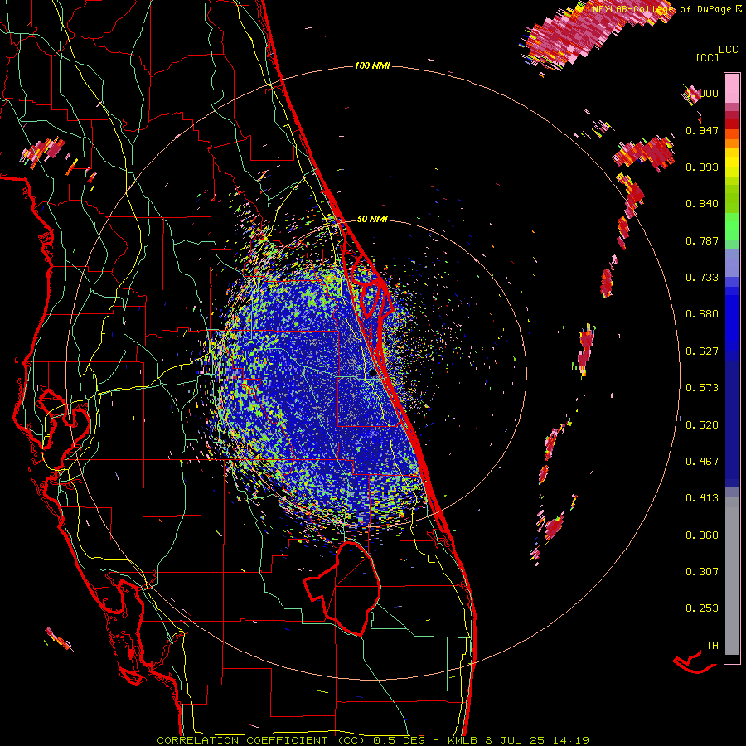Choose the 0.627 scale label
Screen dimensions: 746x746
tap(702, 351)
